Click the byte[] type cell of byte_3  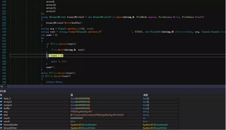(145, 99)
